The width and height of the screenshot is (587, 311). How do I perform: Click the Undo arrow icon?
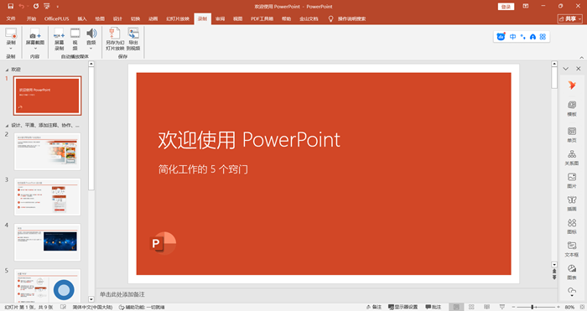coord(21,6)
